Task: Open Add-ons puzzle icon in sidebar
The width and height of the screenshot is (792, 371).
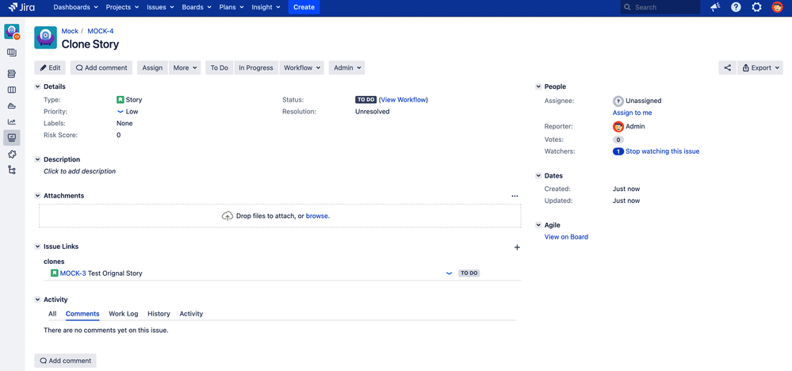Action: coord(12,154)
